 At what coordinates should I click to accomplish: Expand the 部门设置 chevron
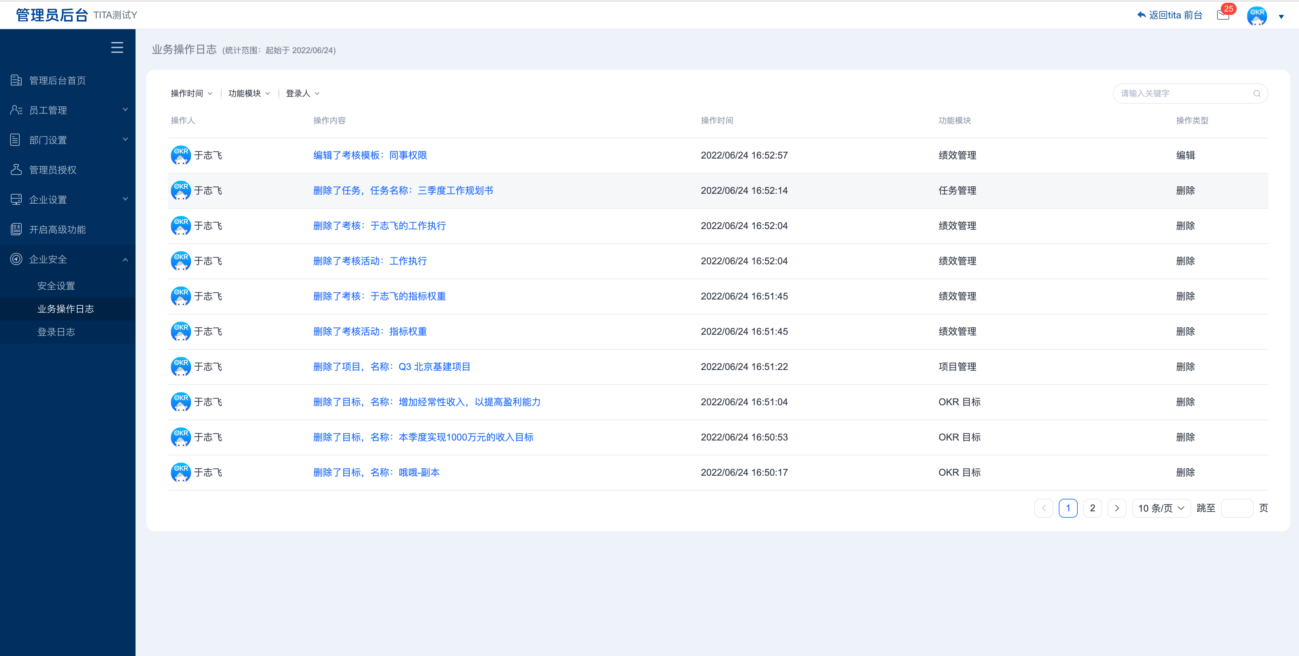coord(125,139)
